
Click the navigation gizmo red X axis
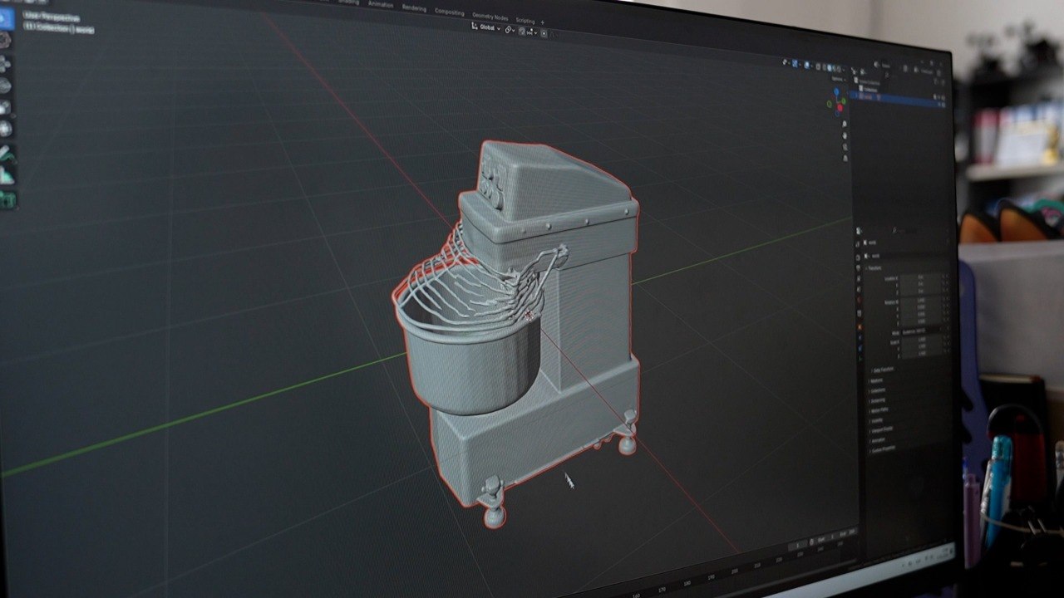(841, 108)
